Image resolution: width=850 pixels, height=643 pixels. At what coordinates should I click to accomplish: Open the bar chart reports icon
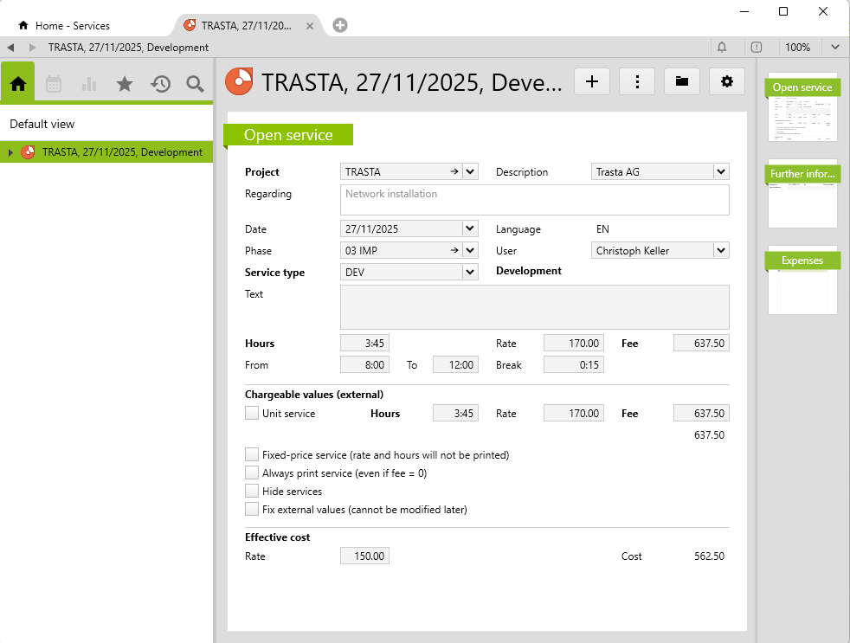pos(89,84)
